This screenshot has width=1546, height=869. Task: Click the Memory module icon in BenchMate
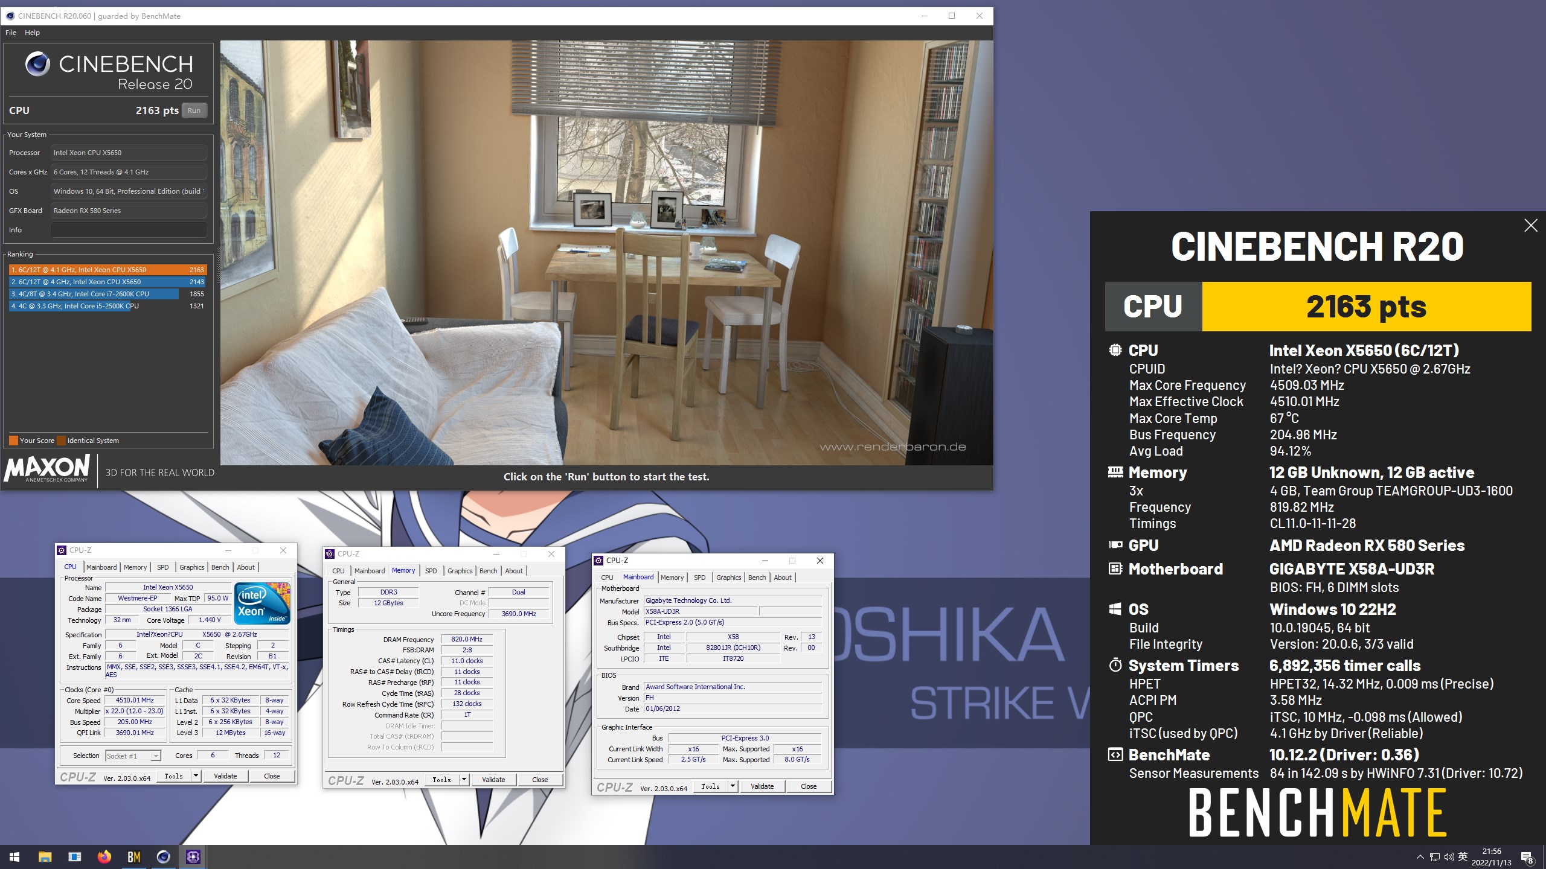click(x=1115, y=472)
